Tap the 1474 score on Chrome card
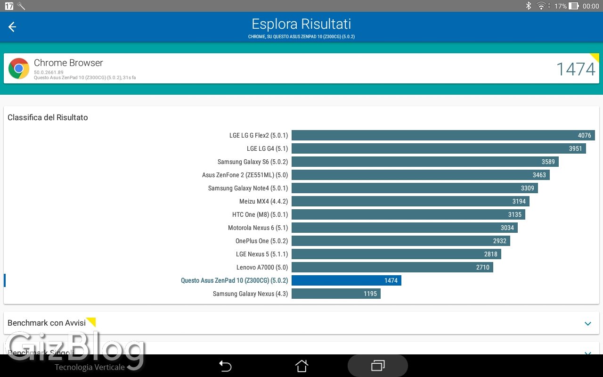The height and width of the screenshot is (377, 603). pos(576,69)
